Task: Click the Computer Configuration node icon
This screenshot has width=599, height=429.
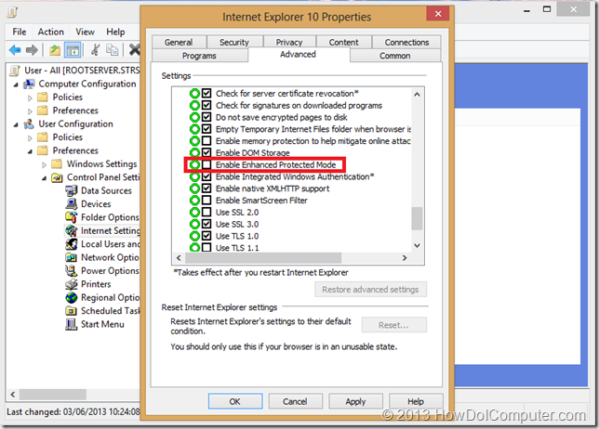Action: 30,84
